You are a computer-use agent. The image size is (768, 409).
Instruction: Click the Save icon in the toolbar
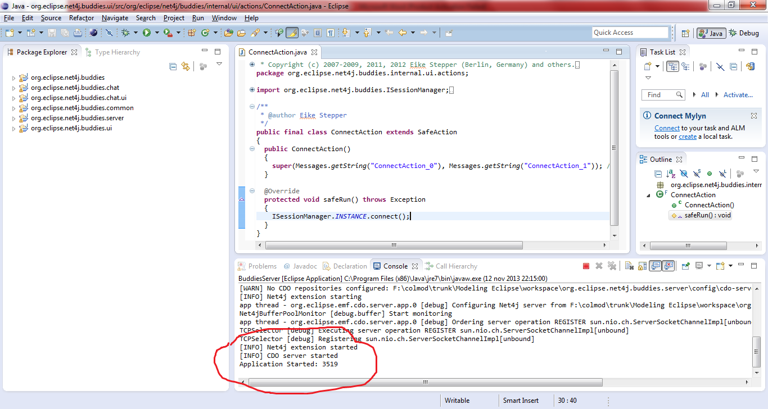click(52, 33)
